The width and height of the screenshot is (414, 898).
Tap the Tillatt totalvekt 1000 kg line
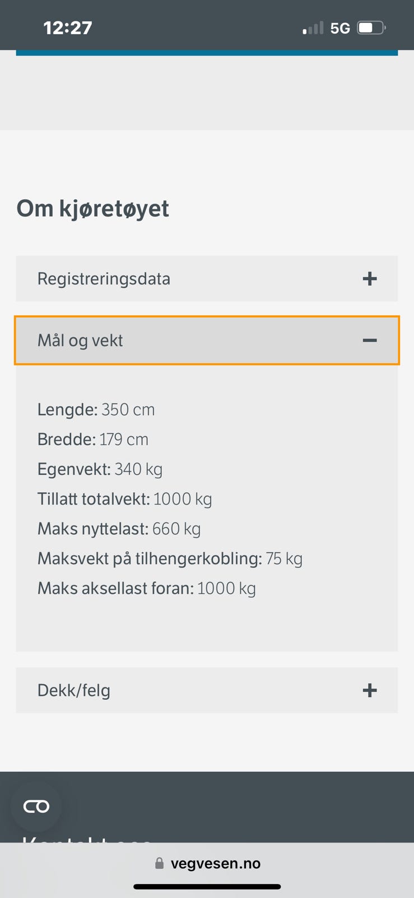124,499
